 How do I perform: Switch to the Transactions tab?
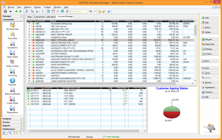coord(39,17)
